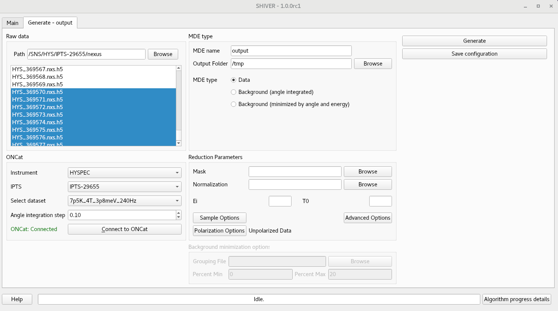Click in the MDE name field

point(291,50)
